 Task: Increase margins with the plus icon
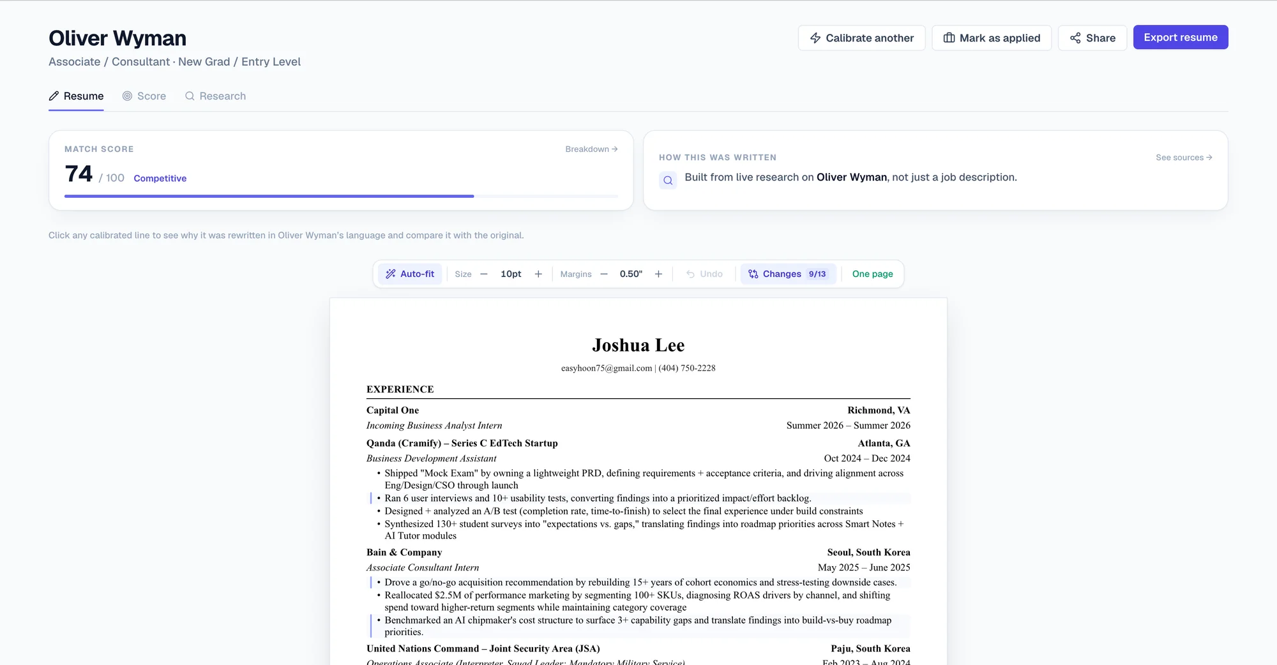658,274
